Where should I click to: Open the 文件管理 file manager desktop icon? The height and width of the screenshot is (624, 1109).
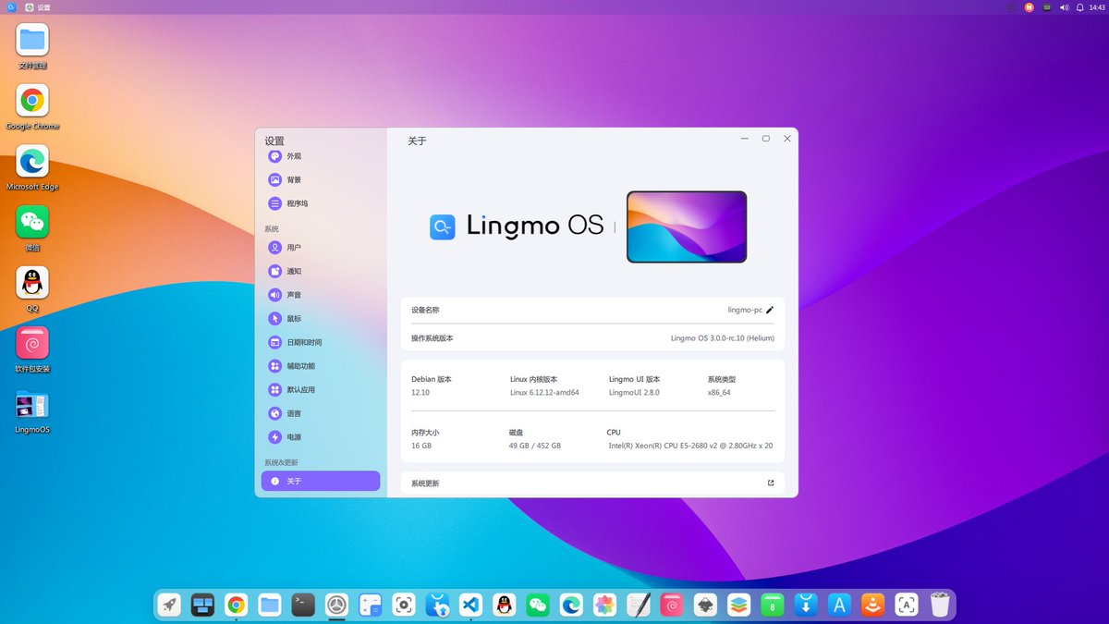[32, 46]
